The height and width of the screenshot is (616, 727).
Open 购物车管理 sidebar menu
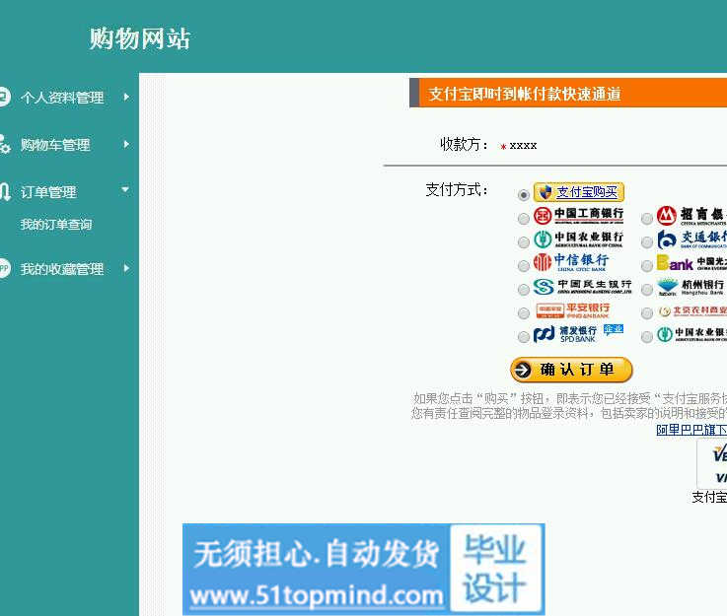55,145
